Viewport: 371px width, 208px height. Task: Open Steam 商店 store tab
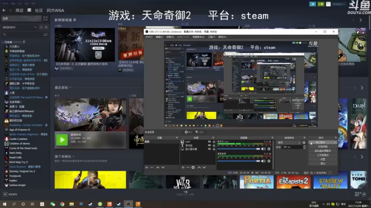(x=19, y=10)
